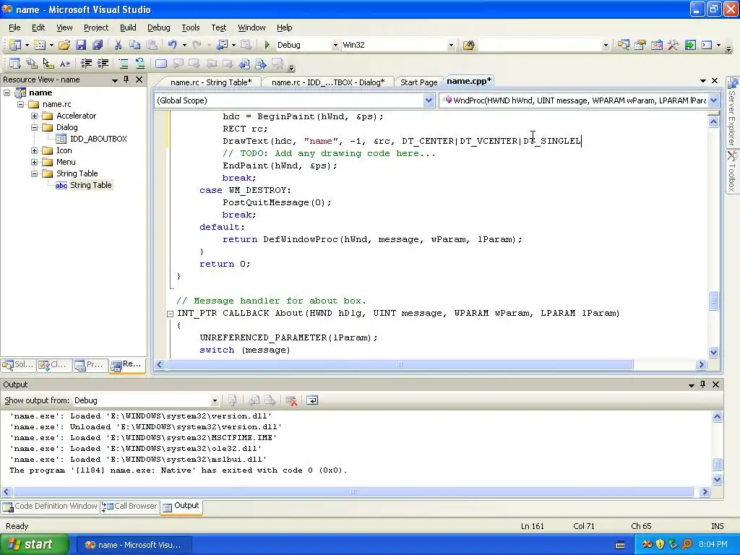The image size is (740, 555).
Task: Open the Object Browser toolbar icon
Action: pos(656,45)
